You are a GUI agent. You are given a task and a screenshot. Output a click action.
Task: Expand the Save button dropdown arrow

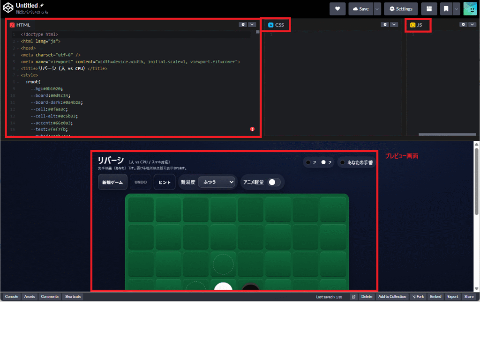[377, 9]
